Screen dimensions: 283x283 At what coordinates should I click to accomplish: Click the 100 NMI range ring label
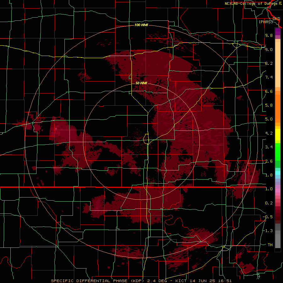pyautogui.click(x=141, y=25)
